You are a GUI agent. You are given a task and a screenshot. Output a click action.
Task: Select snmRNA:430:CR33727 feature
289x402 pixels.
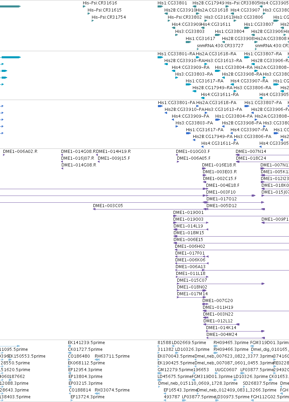(x=220, y=46)
